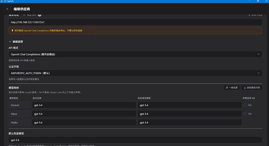Click the hint text under 认证字段 dropdown

[24, 79]
